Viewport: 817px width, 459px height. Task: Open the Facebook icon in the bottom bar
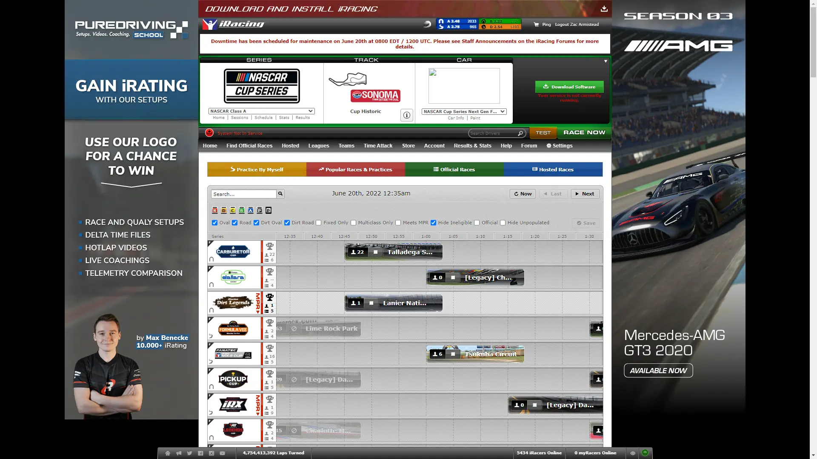[200, 453]
